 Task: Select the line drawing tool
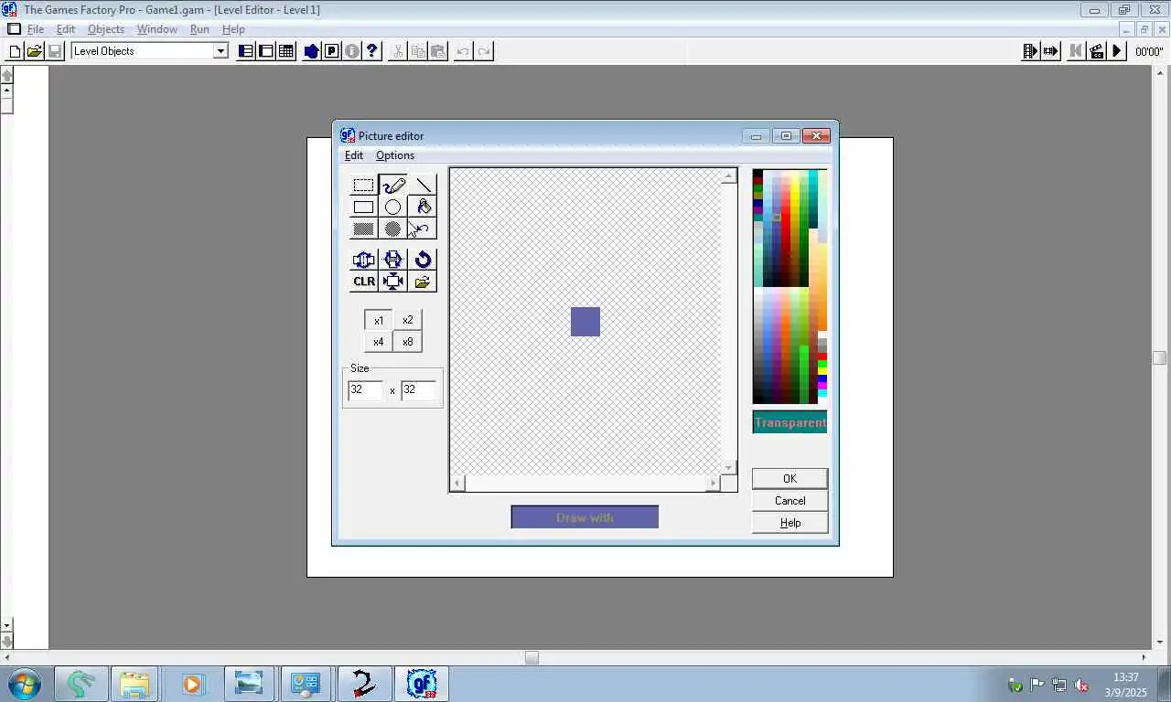[x=423, y=186]
